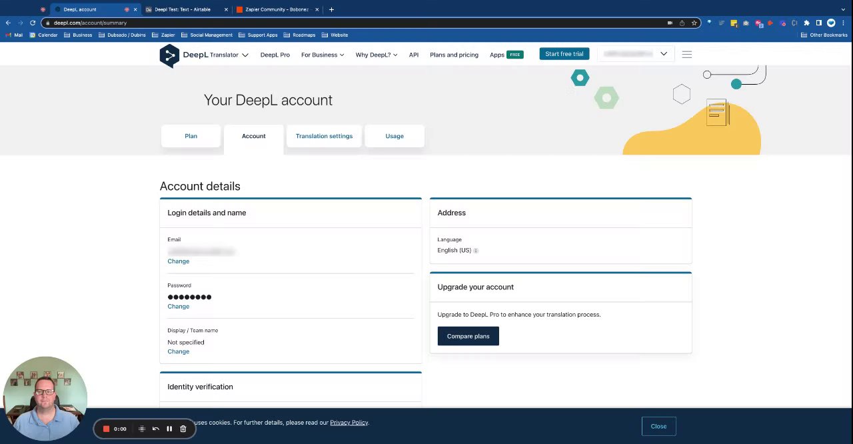Image resolution: width=853 pixels, height=444 pixels.
Task: Click Change under Password
Action: [179, 307]
